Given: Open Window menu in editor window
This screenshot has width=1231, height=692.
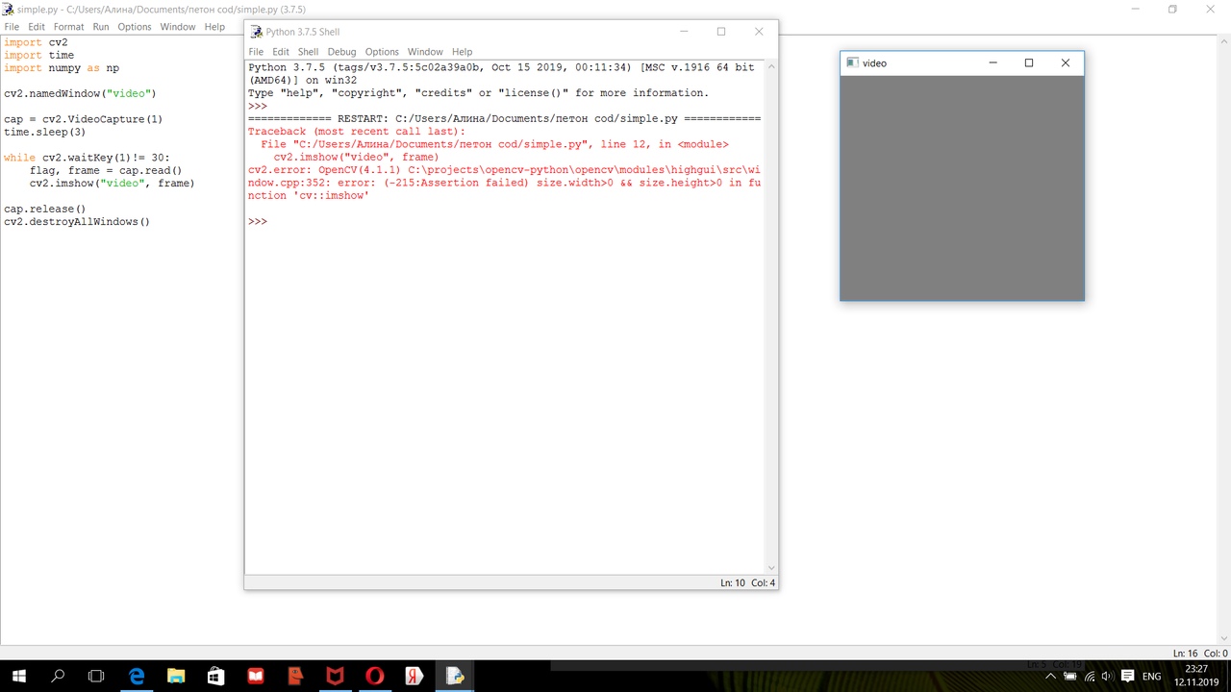Looking at the screenshot, I should pyautogui.click(x=178, y=27).
